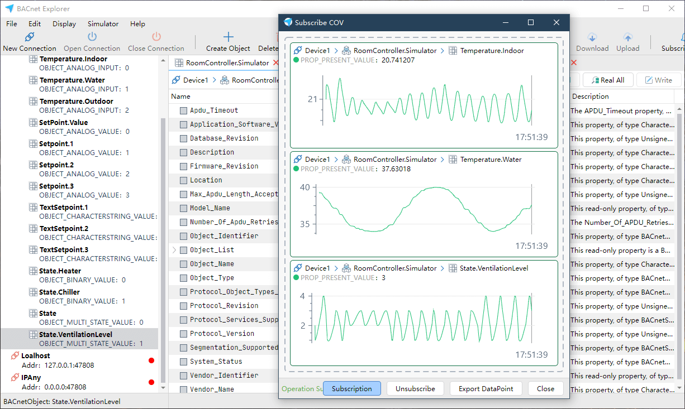Tick the System_Status property checkbox
This screenshot has height=409, width=685.
pos(183,362)
